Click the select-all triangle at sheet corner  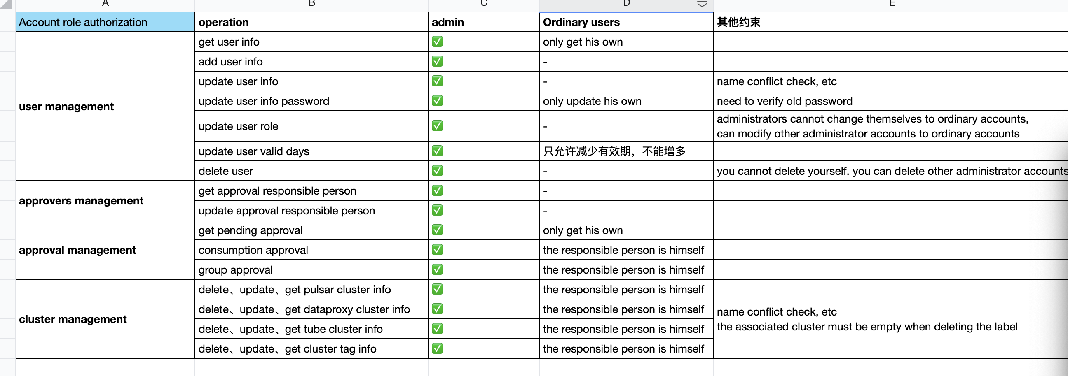[7, 5]
